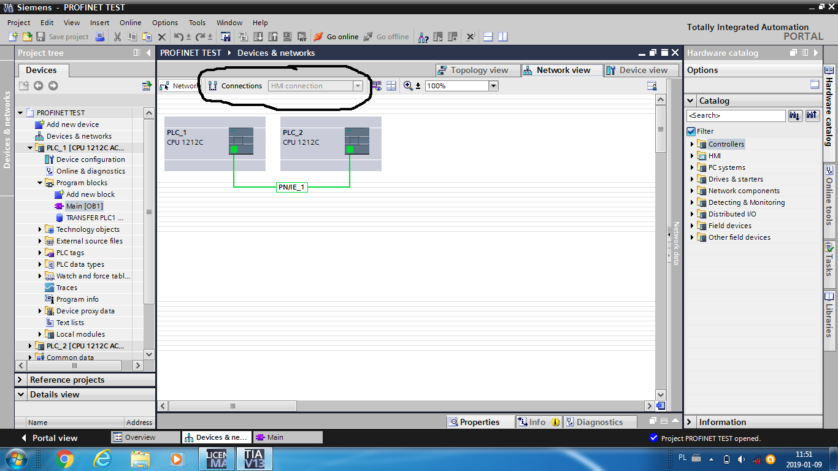Toggle the page breaks display icon
Viewport: 838px width, 471px height.
pyautogui.click(x=391, y=86)
